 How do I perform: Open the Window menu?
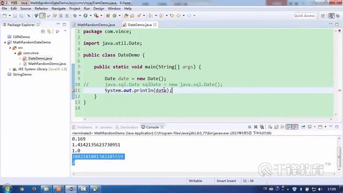(114, 9)
